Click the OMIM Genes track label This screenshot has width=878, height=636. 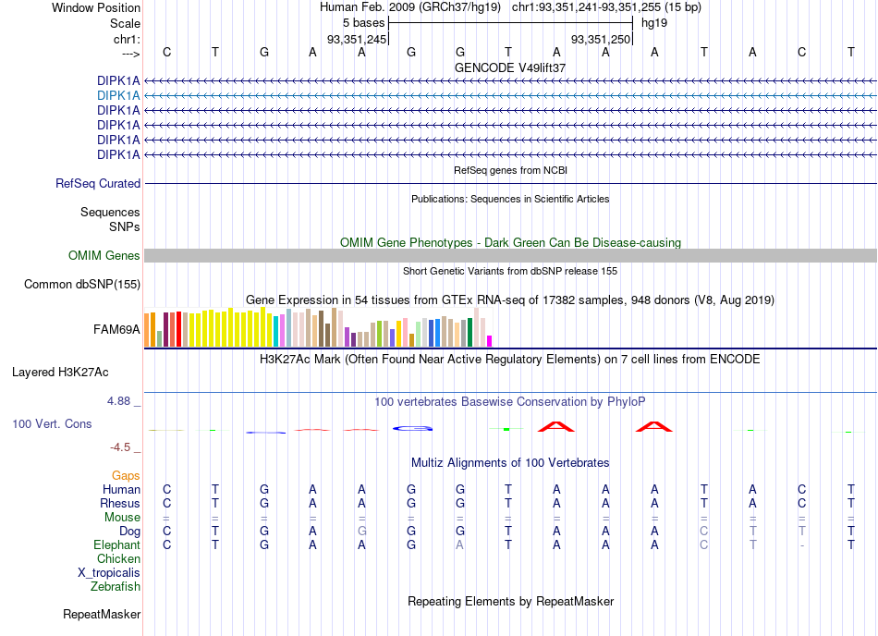click(104, 256)
